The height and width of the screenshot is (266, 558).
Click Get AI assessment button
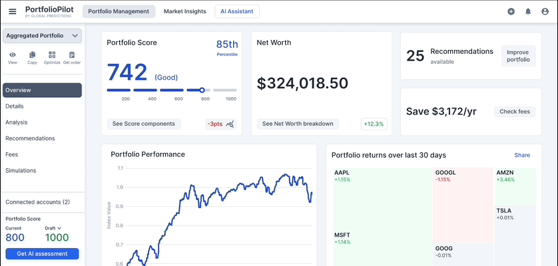point(42,254)
